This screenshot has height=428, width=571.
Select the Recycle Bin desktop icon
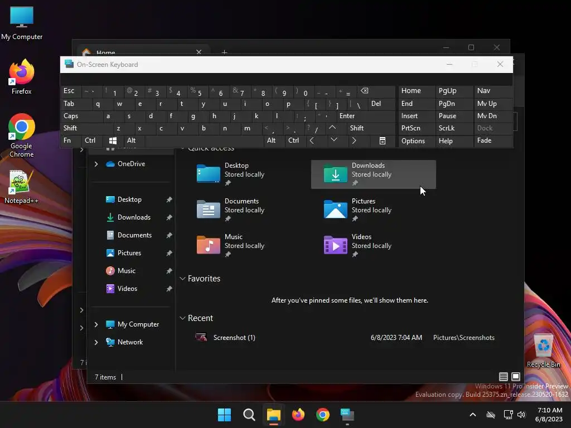click(543, 351)
